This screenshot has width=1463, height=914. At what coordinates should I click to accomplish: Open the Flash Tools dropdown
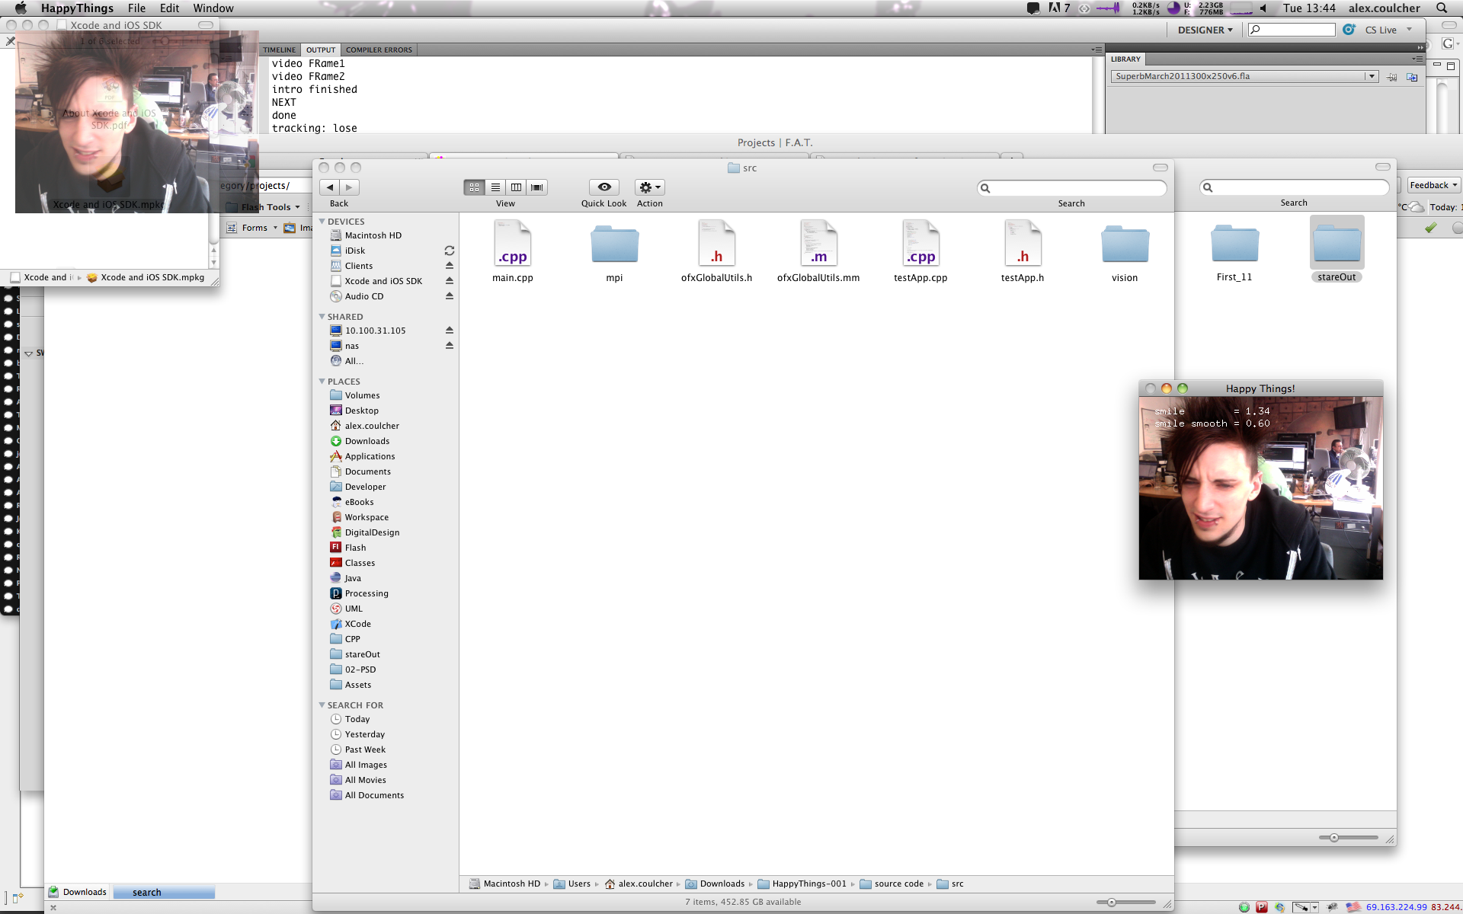(x=264, y=207)
